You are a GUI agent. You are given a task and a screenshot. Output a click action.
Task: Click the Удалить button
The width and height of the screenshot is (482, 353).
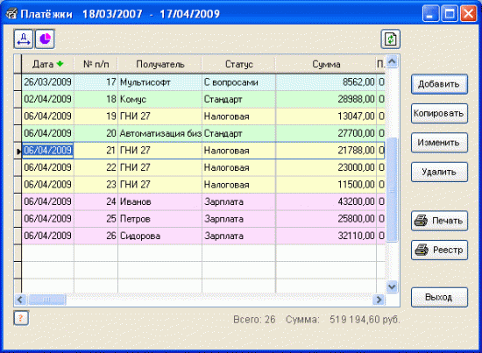(x=439, y=172)
